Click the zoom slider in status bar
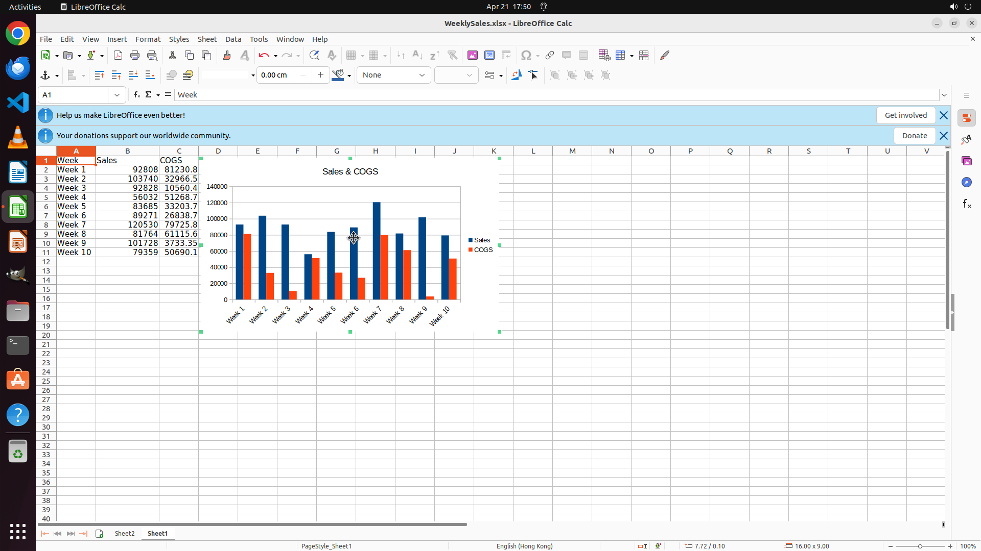This screenshot has height=551, width=981. coord(920,546)
